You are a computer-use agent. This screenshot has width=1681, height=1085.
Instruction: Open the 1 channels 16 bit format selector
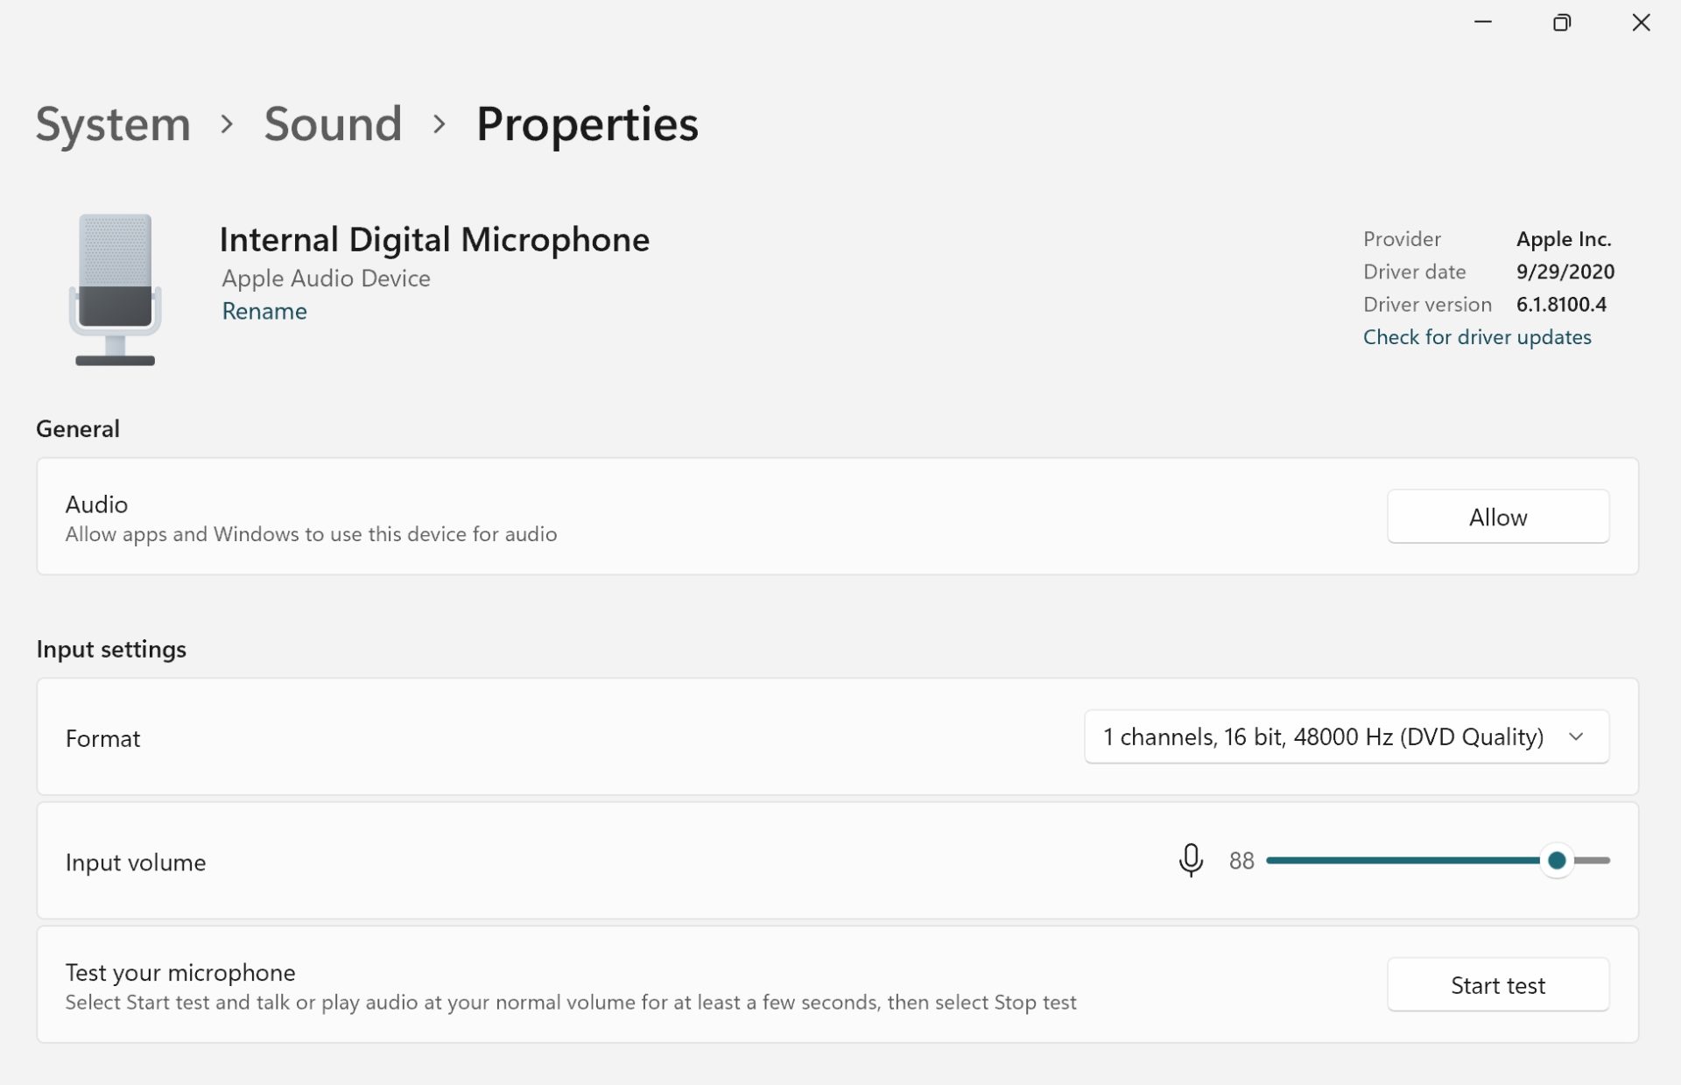tap(1346, 736)
